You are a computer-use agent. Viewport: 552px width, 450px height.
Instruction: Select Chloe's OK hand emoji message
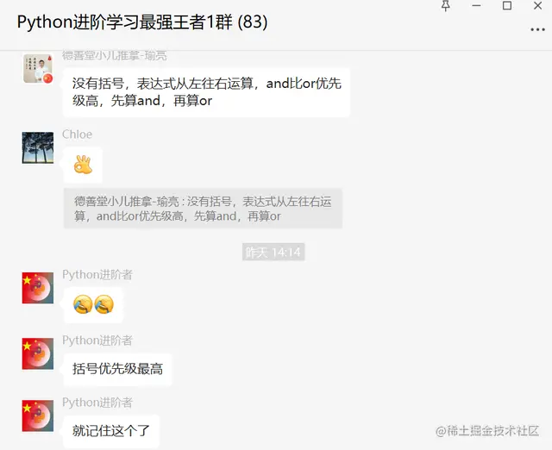pos(83,165)
